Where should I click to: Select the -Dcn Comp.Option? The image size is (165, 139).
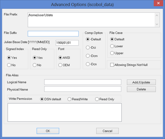tap(88, 64)
